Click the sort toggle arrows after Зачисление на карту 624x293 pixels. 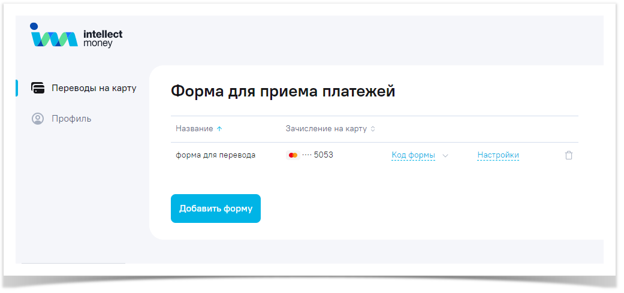point(373,129)
